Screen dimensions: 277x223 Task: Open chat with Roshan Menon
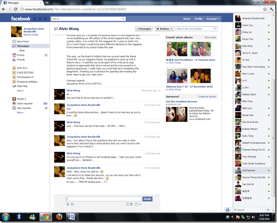pyautogui.click(x=252, y=129)
